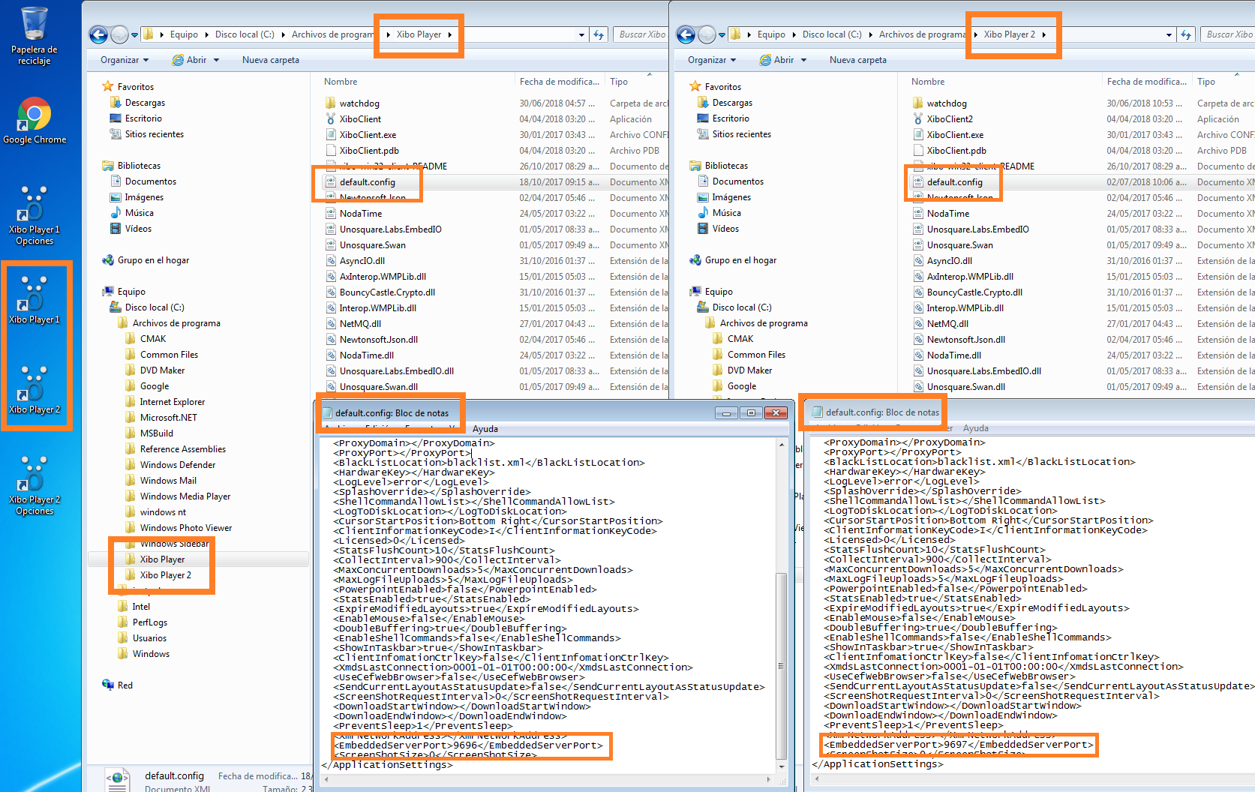This screenshot has width=1255, height=792.
Task: Open the Papelera de reciclaje desktop icon
Action: point(35,36)
